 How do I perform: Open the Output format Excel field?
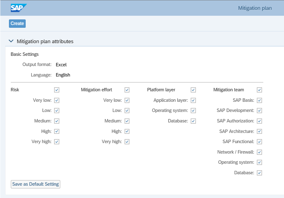(61, 65)
